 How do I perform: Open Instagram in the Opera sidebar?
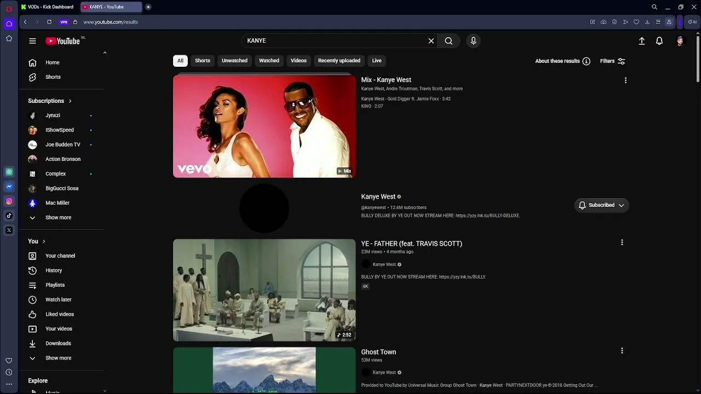click(9, 201)
